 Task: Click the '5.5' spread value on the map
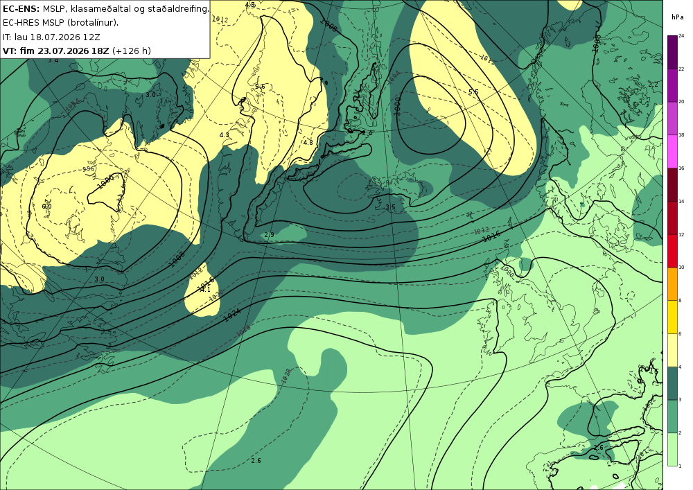(473, 92)
